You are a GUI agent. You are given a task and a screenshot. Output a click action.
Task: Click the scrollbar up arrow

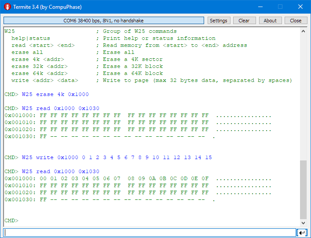coord(303,32)
